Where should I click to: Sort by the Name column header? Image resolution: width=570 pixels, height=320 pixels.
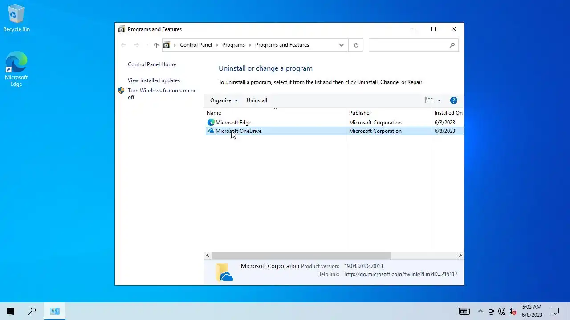(275, 113)
